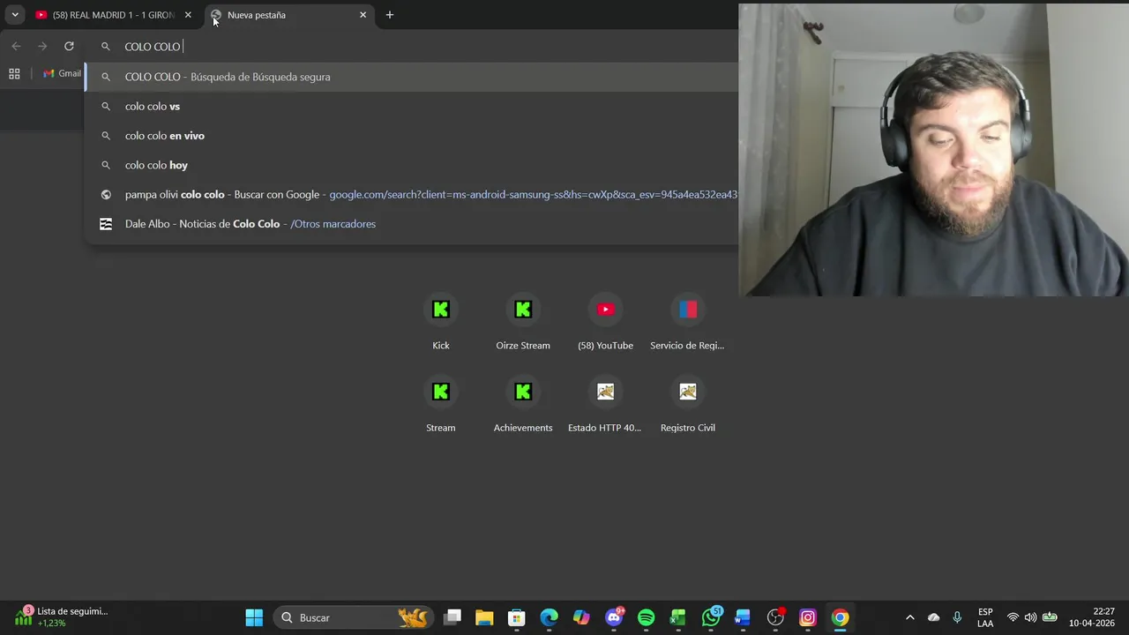1129x635 pixels.
Task: Open Task View in the taskbar
Action: coord(452,617)
